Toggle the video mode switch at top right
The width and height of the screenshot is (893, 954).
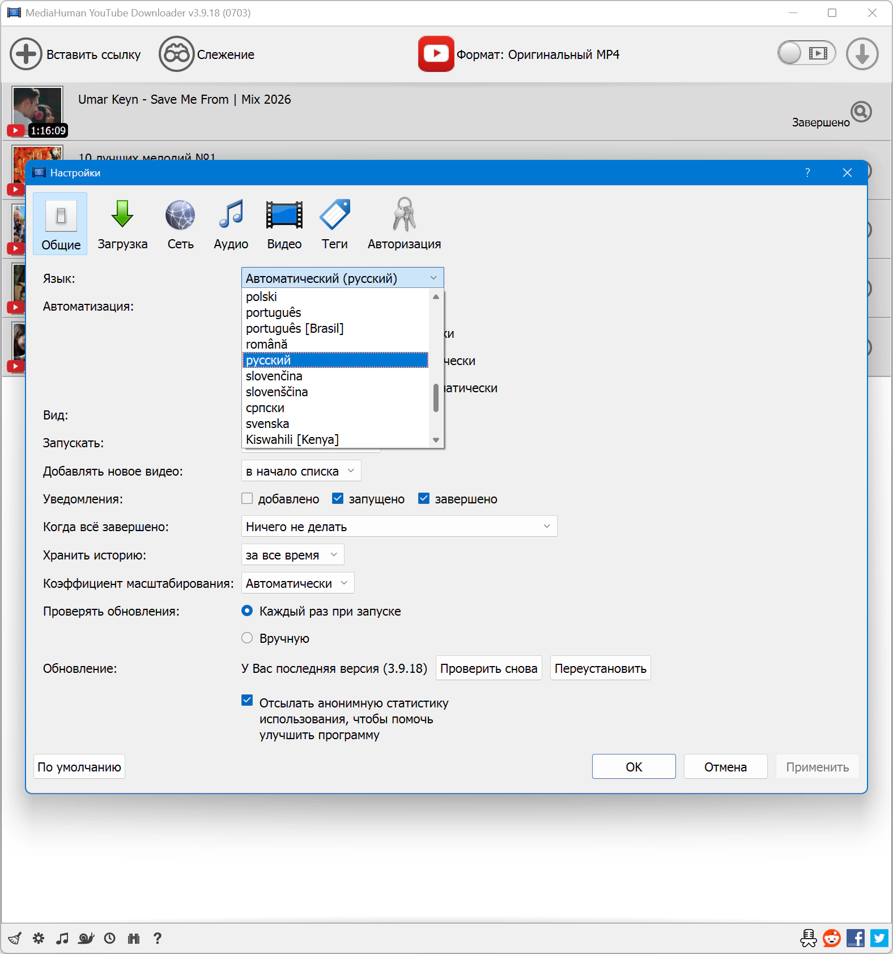[x=806, y=54]
